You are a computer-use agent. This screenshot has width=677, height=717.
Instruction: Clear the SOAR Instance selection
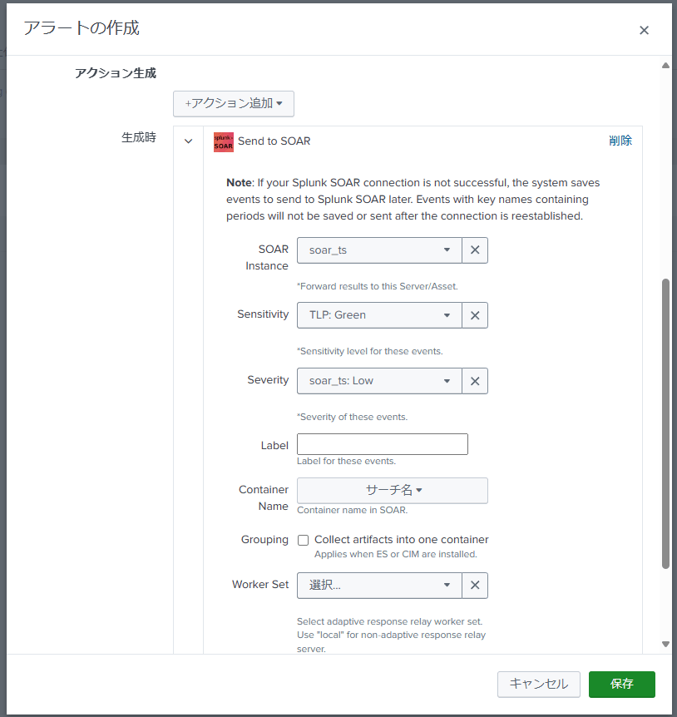[475, 250]
